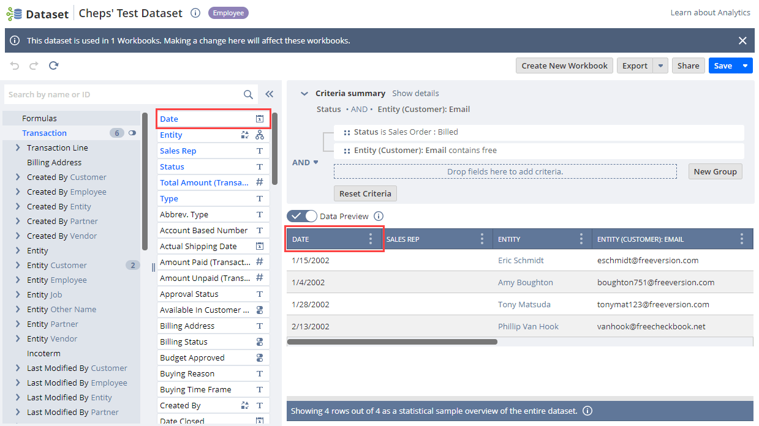The width and height of the screenshot is (759, 426).
Task: Click the number icon on Total Amount field
Action: click(x=260, y=182)
